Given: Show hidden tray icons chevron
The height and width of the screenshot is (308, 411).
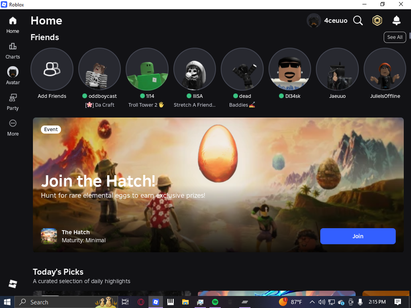Looking at the screenshot, I should click(x=312, y=302).
